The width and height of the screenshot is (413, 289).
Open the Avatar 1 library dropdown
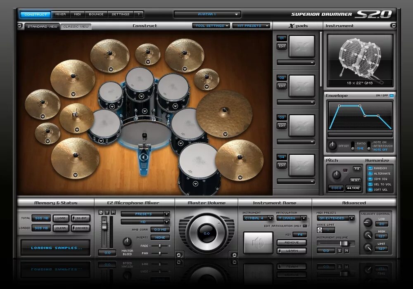pyautogui.click(x=207, y=14)
